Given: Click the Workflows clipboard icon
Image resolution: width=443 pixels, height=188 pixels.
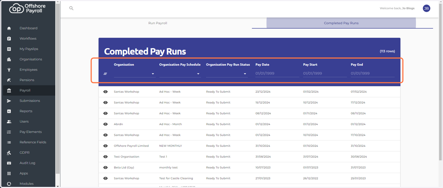Looking at the screenshot, I should pos(9,39).
